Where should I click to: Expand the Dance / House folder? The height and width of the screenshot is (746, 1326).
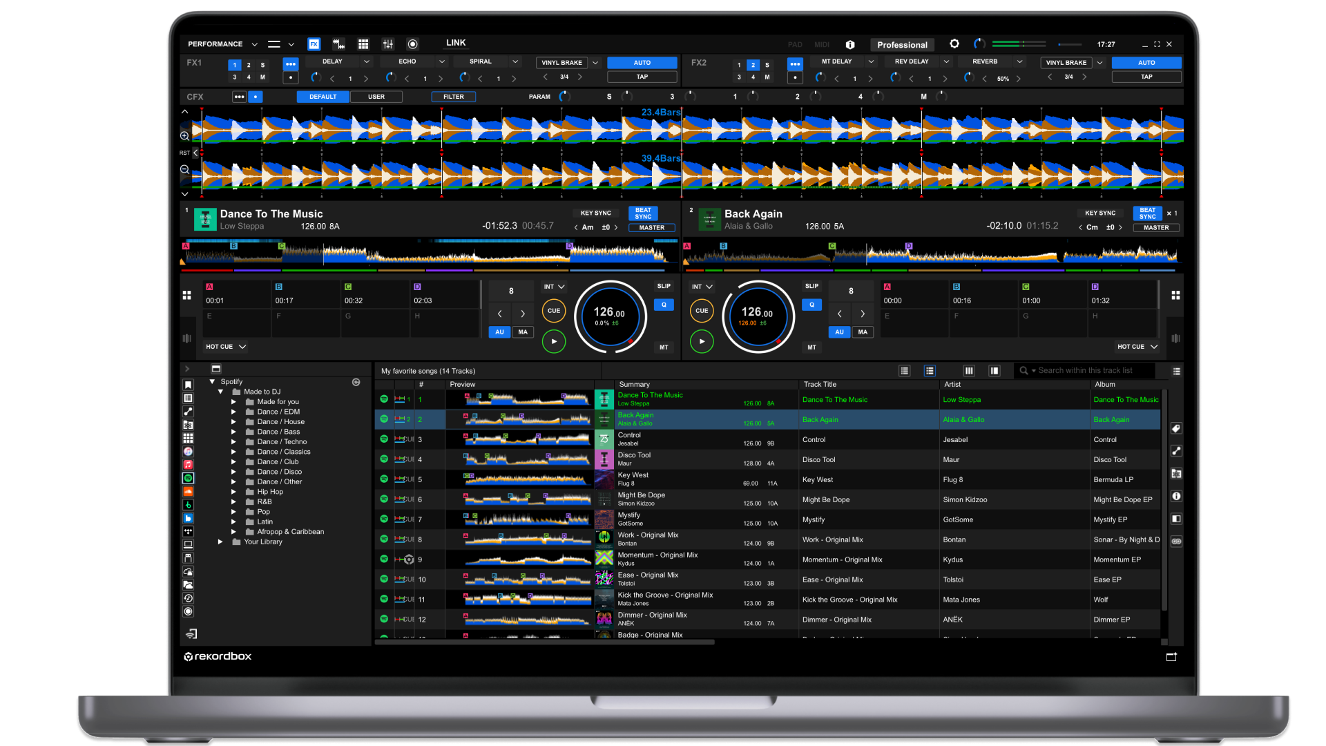click(233, 422)
